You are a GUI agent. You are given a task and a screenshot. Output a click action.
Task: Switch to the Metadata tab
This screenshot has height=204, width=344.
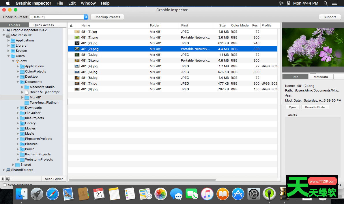tap(321, 77)
